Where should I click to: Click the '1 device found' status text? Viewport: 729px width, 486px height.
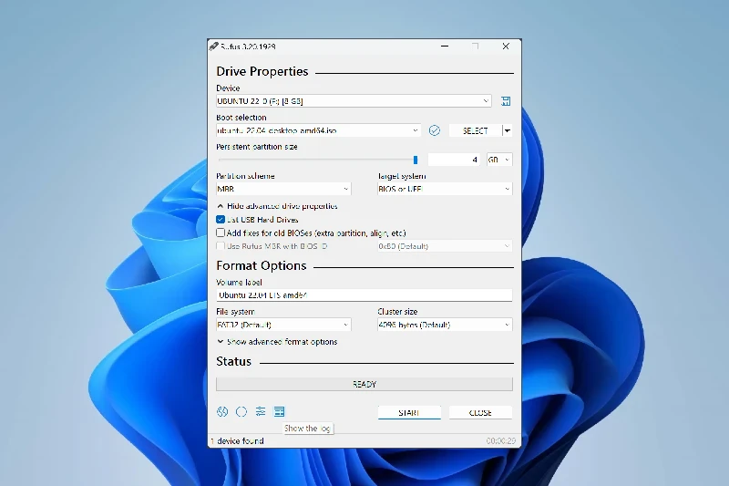237,441
